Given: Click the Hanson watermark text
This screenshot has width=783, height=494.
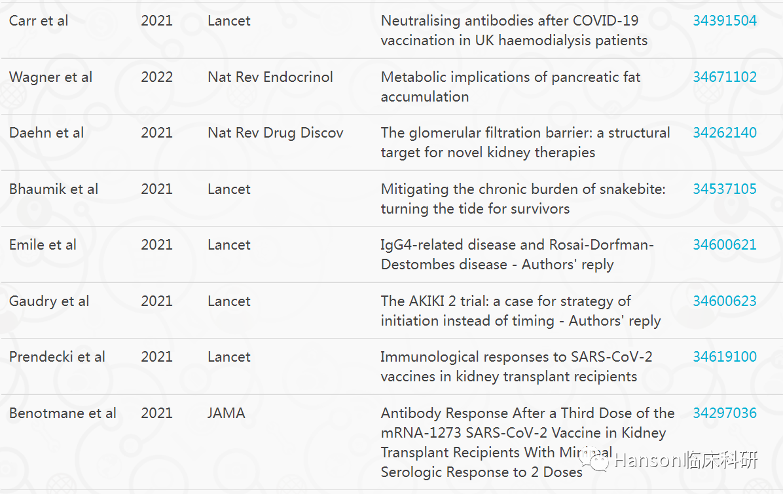Looking at the screenshot, I should pos(686,460).
